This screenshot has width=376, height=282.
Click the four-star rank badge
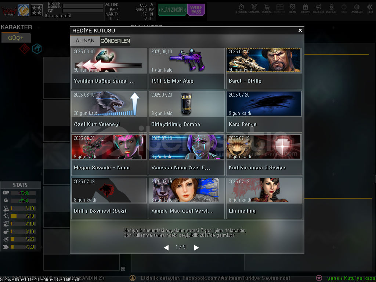(x=37, y=10)
